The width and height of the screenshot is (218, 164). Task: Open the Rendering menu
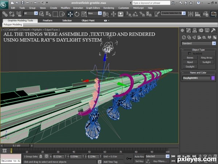tap(109, 8)
